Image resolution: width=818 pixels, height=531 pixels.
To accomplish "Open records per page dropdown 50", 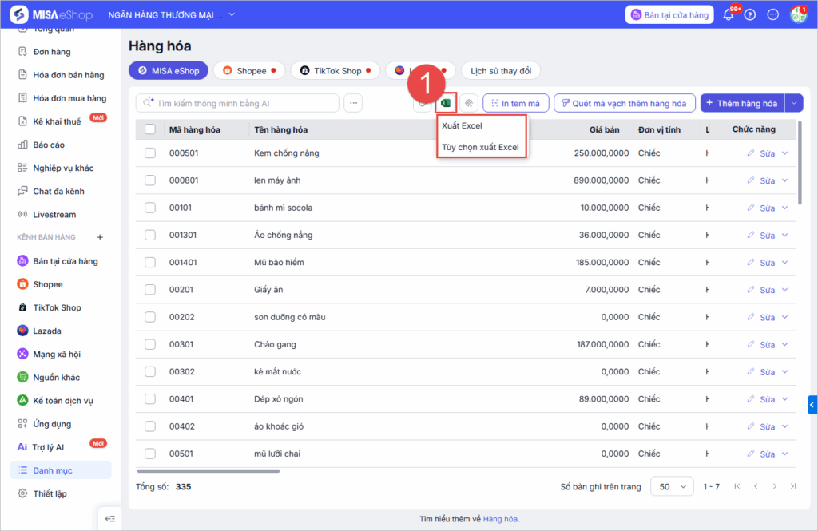I will [672, 486].
